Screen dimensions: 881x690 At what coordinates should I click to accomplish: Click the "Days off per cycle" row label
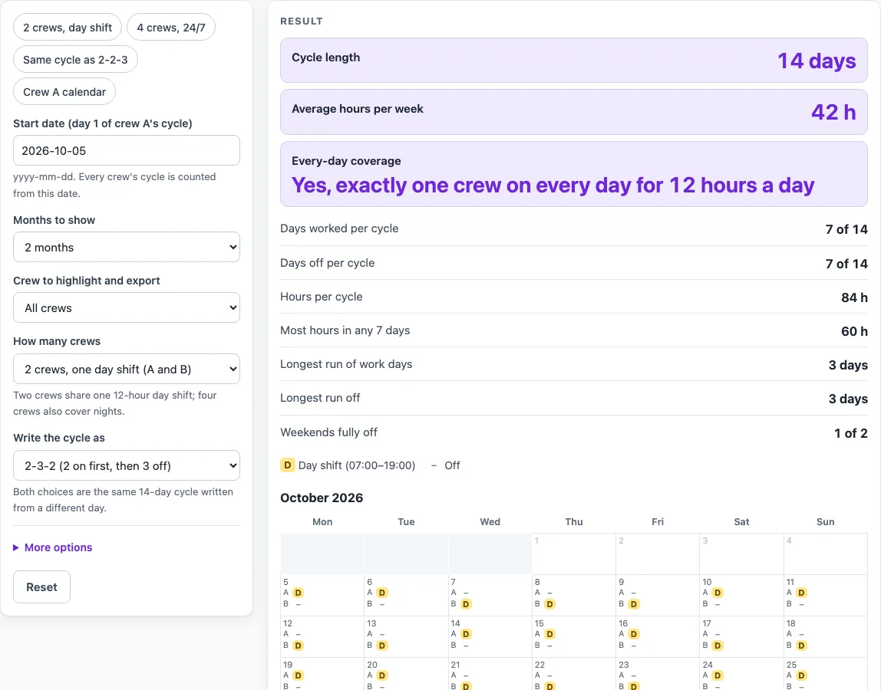[x=328, y=263]
